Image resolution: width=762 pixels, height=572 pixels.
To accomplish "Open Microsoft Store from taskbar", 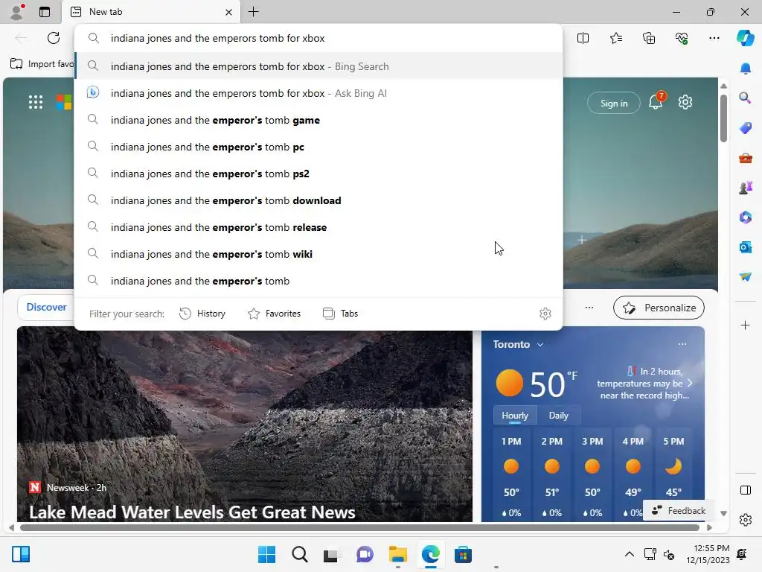I will (463, 554).
